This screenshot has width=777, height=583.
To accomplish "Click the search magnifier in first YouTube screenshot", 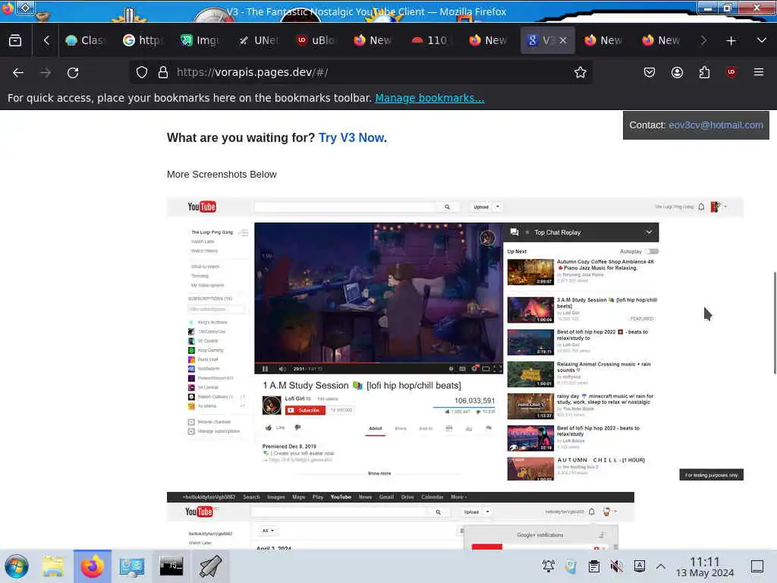I will pyautogui.click(x=447, y=207).
